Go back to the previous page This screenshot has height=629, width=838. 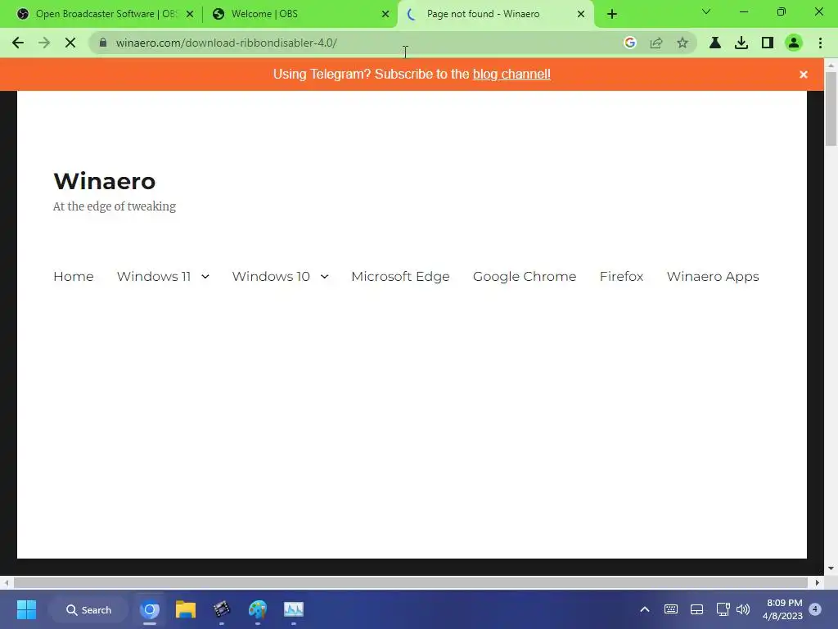18,43
